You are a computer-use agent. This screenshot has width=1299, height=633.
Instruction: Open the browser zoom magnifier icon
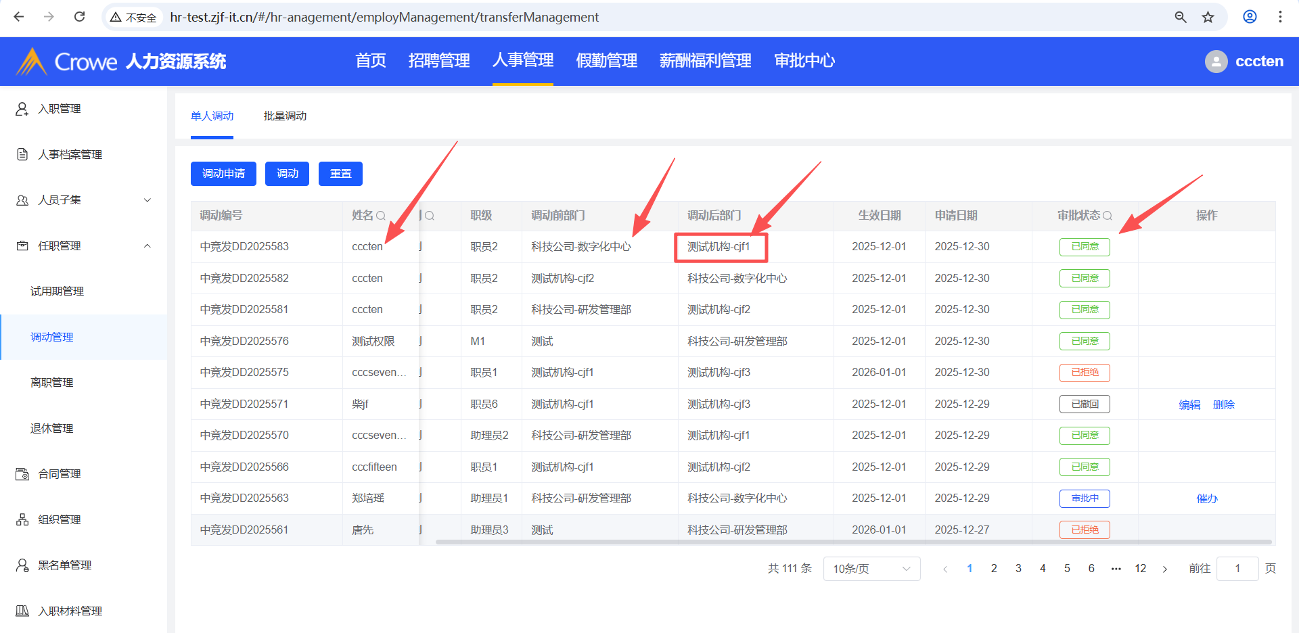tap(1181, 17)
